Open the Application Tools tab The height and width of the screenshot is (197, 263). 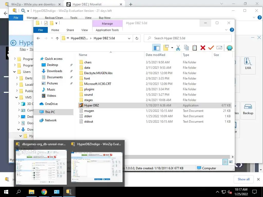coord(107,30)
